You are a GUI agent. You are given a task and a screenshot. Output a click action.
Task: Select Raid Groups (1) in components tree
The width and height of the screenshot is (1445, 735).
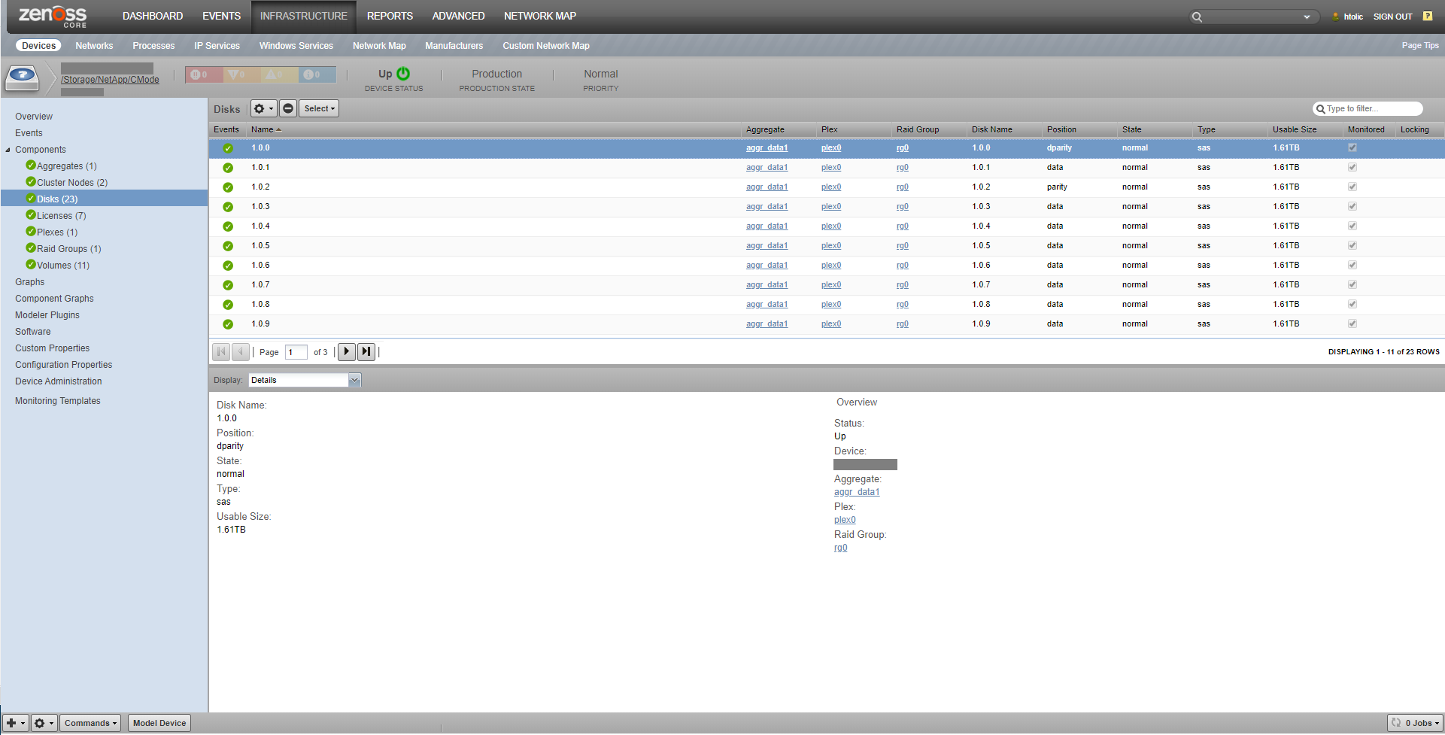tap(69, 249)
